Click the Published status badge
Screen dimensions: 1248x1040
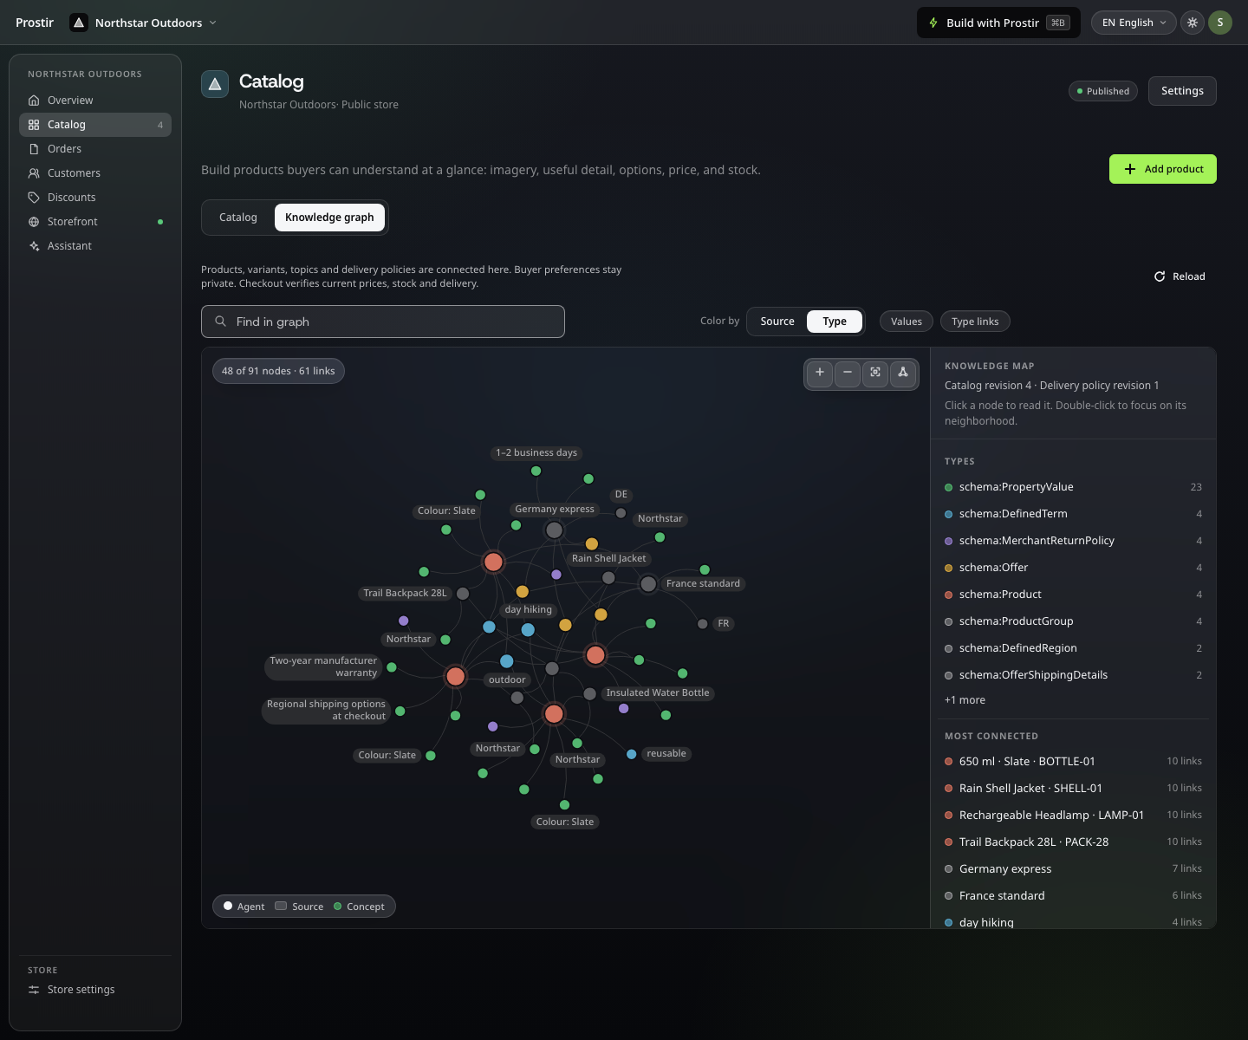1103,91
